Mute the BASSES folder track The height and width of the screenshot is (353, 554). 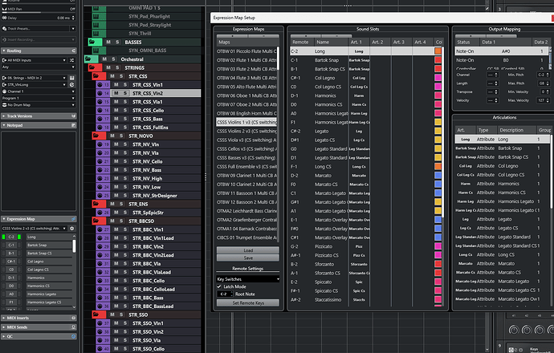click(108, 42)
